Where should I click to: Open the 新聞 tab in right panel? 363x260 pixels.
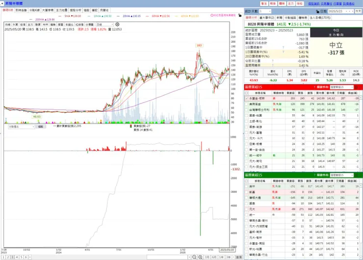click(x=280, y=18)
